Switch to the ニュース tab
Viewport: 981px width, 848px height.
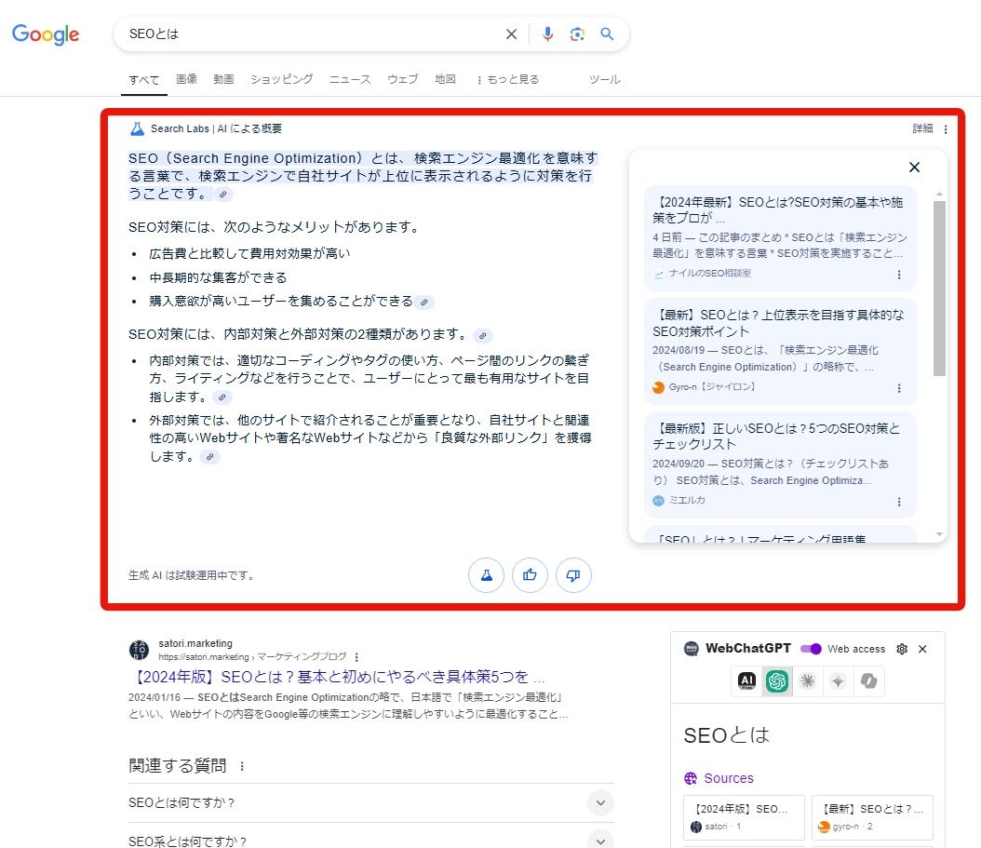[350, 79]
